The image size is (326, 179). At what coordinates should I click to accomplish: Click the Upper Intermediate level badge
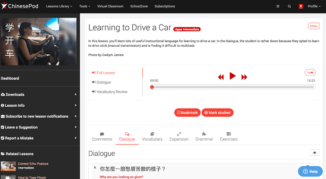[187, 29]
